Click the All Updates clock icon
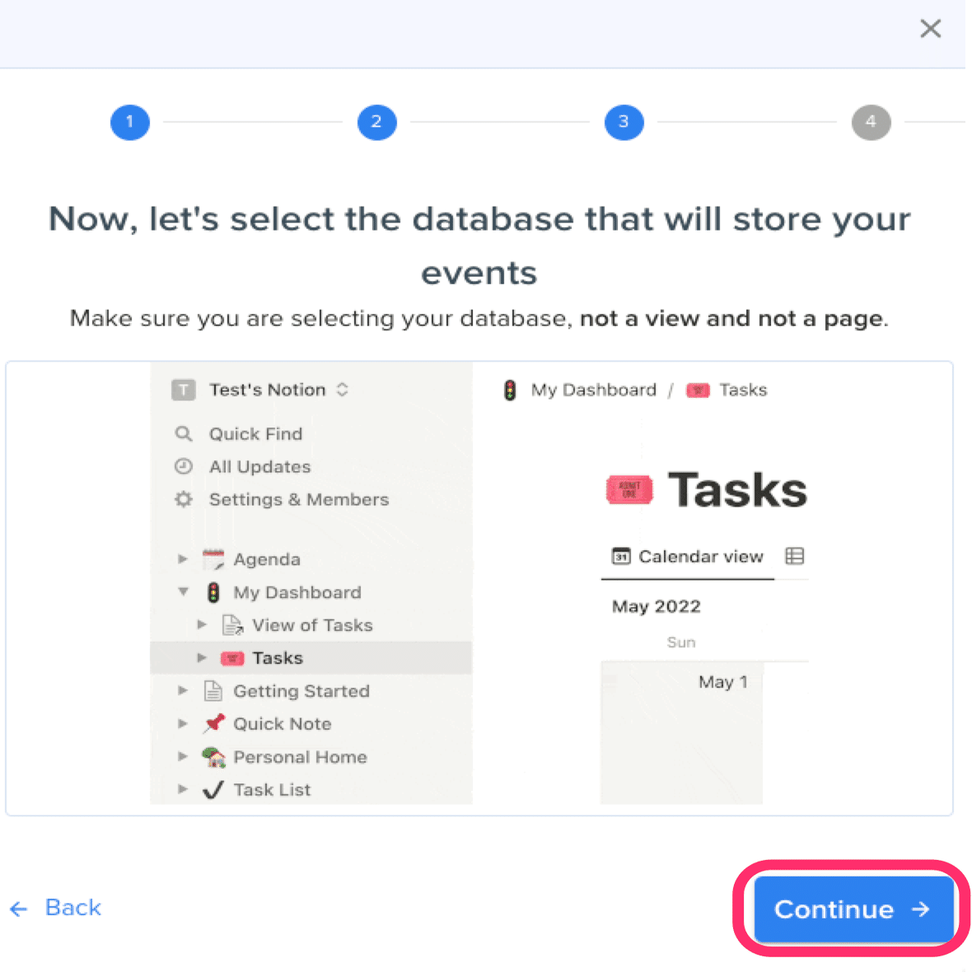 click(x=184, y=467)
